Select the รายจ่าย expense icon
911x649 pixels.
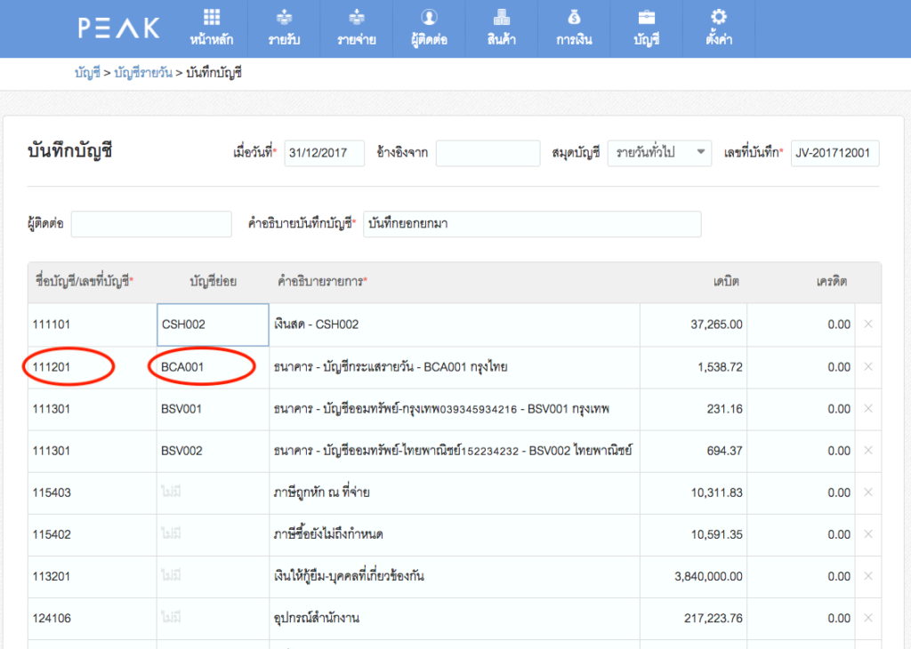[x=356, y=28]
